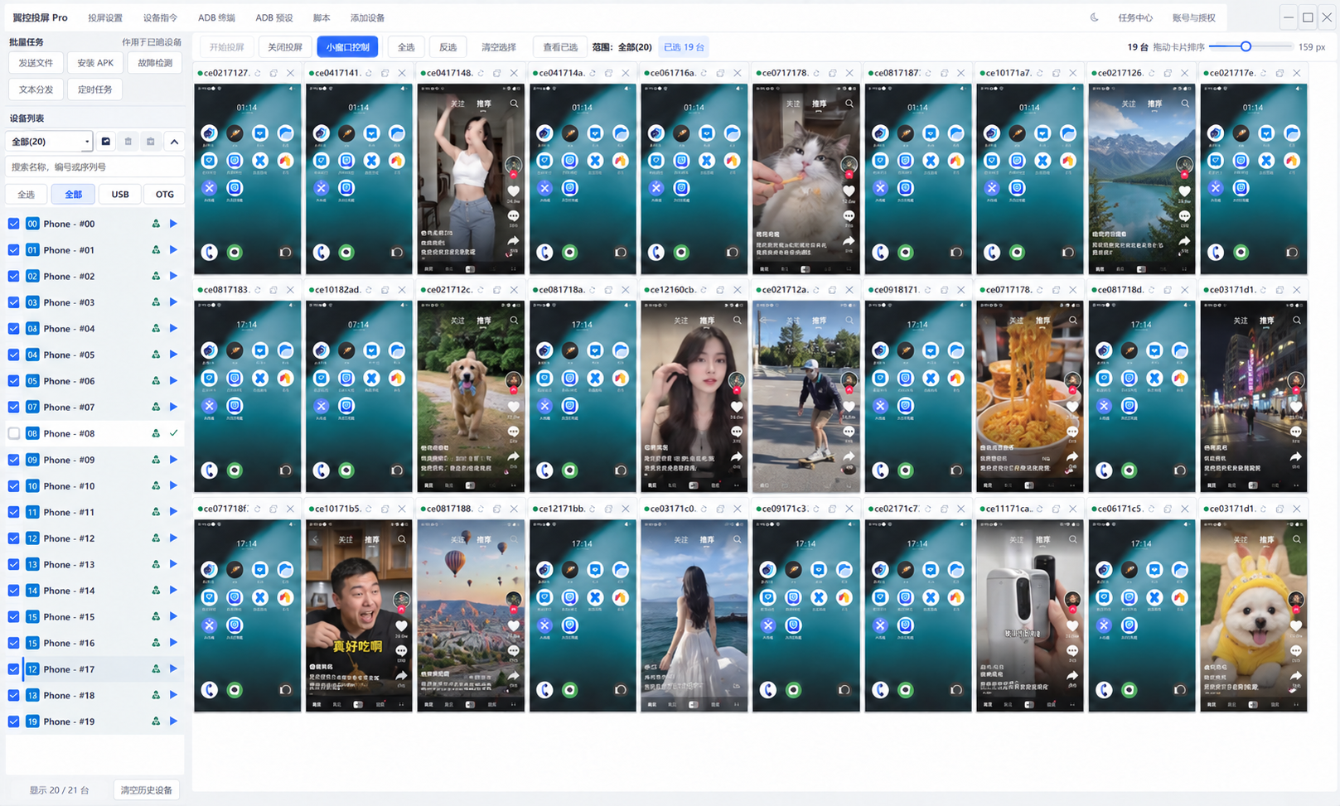Pop out the ce11171ca card window
This screenshot has width=1340, height=806.
1056,509
